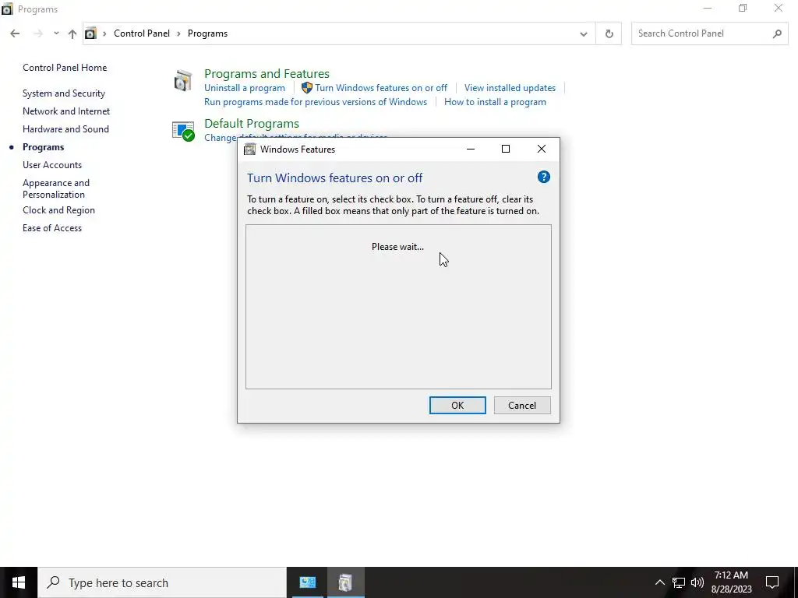
Task: Refresh the Control Panel address bar
Action: point(609,33)
